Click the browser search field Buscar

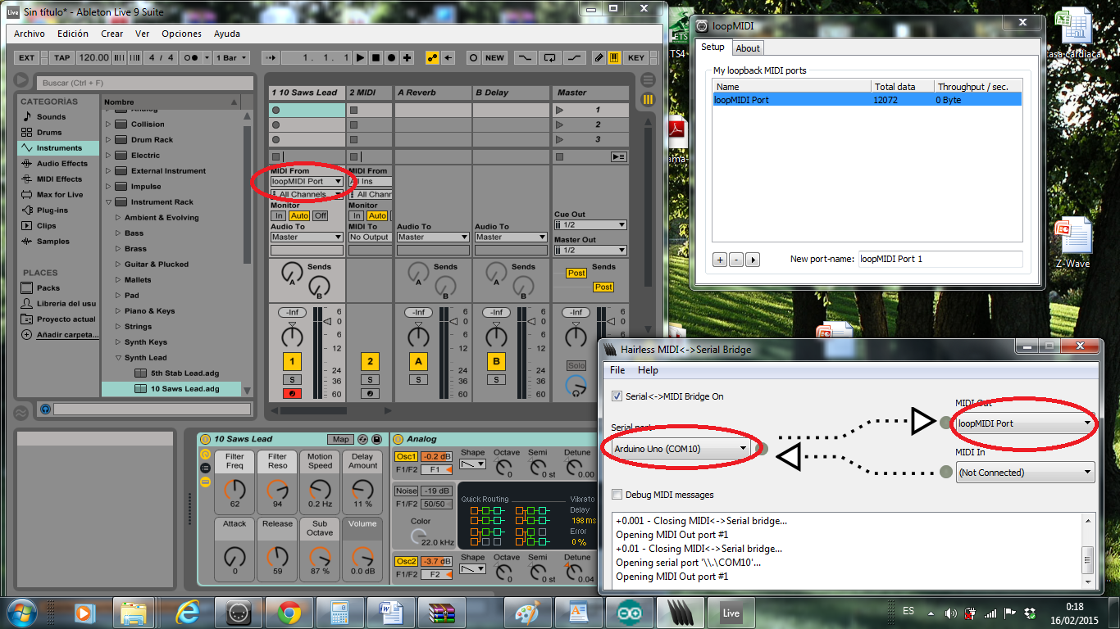[144, 83]
